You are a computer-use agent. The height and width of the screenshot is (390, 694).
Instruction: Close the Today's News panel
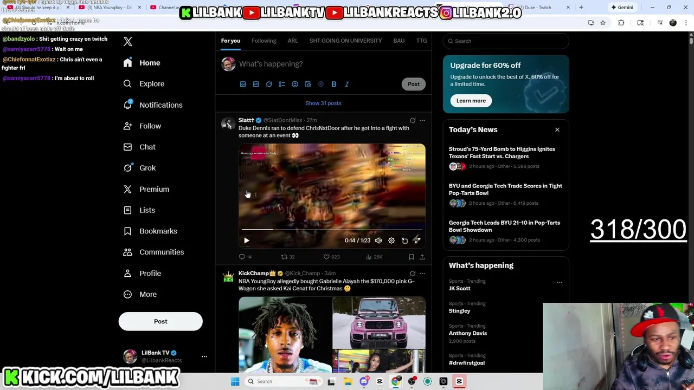(x=557, y=130)
